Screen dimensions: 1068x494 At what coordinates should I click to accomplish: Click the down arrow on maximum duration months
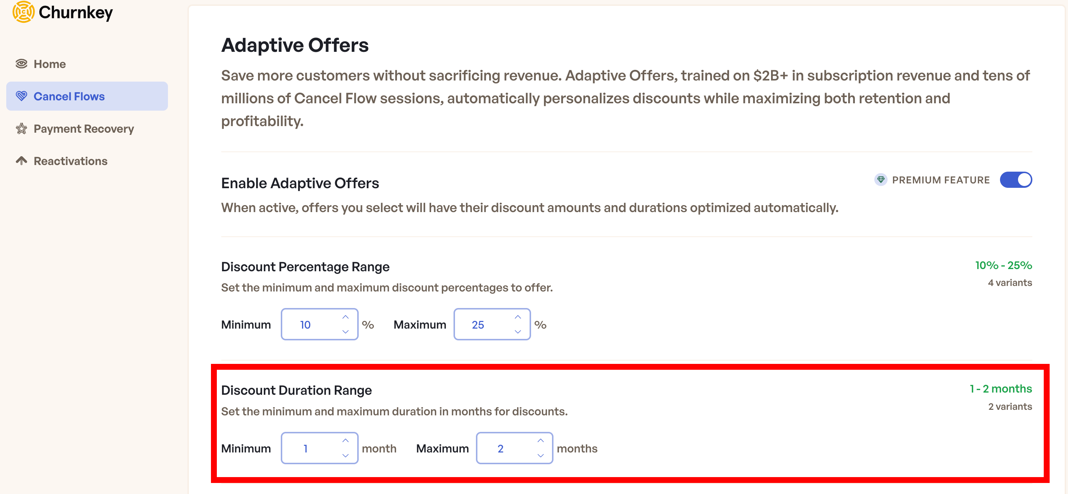pos(540,455)
